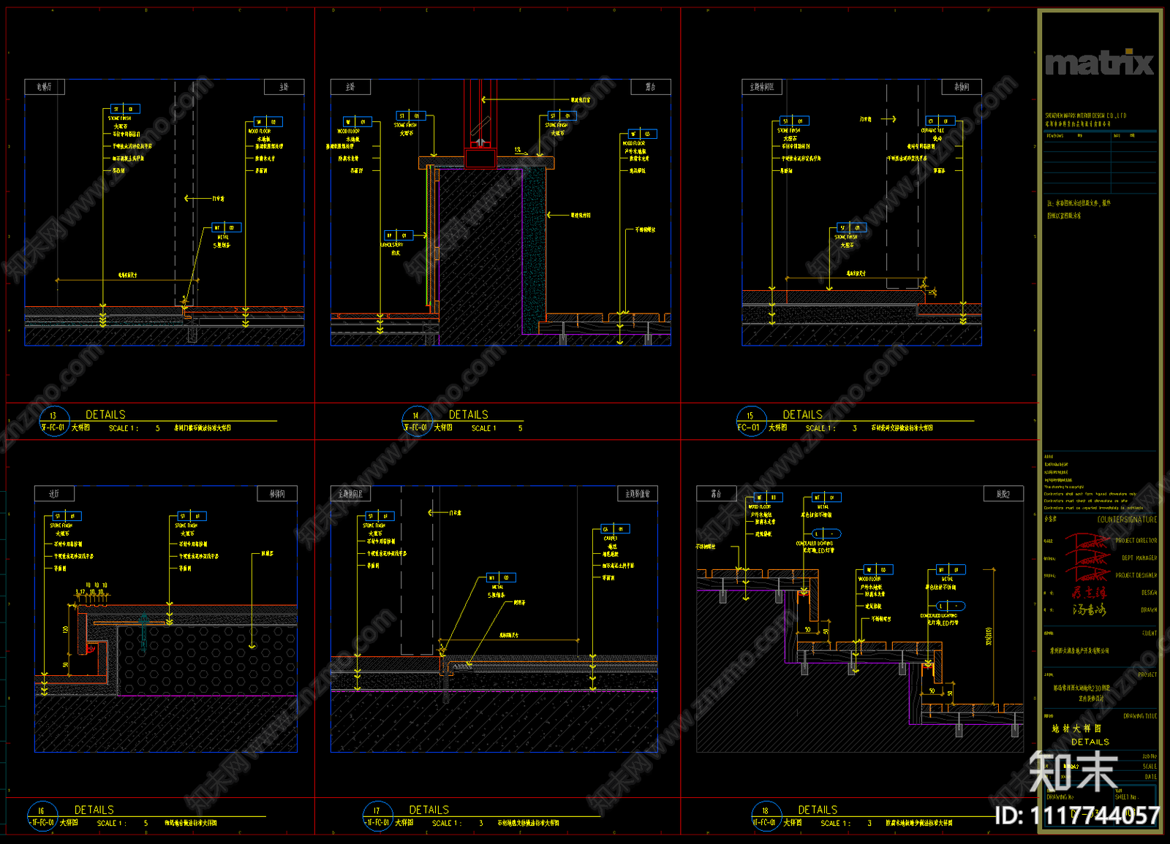
Task: Select the detail number 13 circle marker
Action: pyautogui.click(x=53, y=422)
